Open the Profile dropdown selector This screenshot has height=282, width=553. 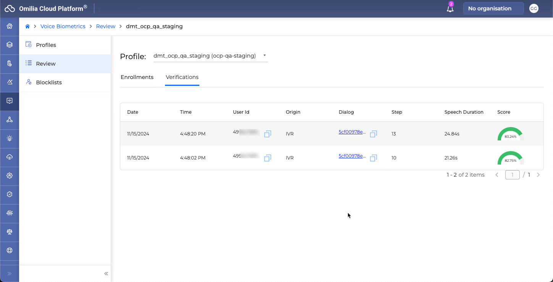(x=210, y=56)
